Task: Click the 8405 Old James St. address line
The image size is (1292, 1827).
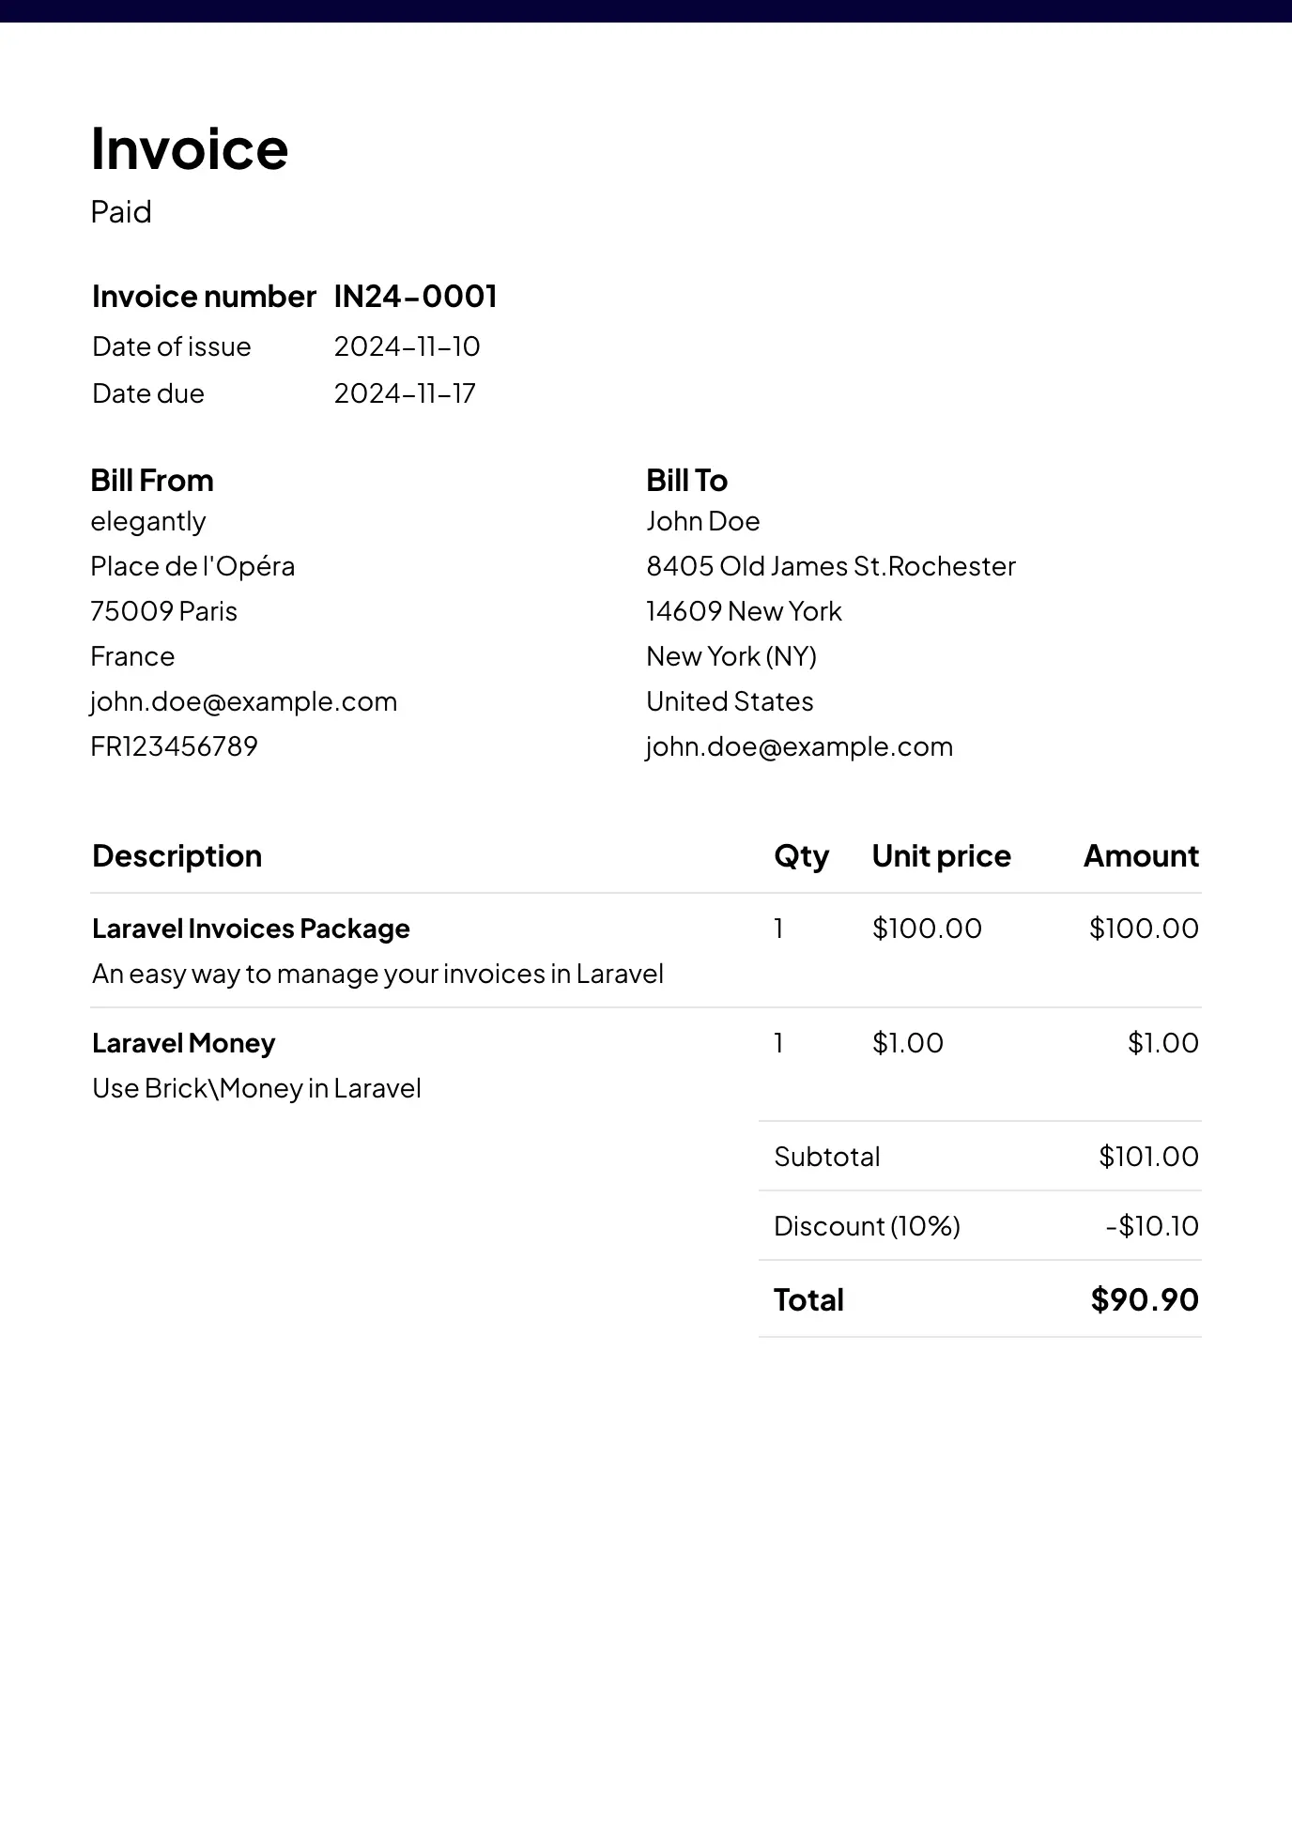Action: [x=830, y=566]
